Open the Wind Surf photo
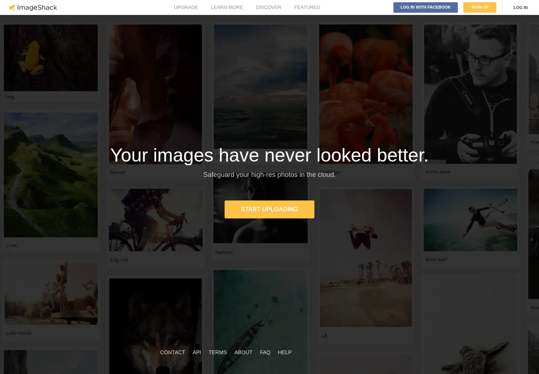 [x=471, y=220]
